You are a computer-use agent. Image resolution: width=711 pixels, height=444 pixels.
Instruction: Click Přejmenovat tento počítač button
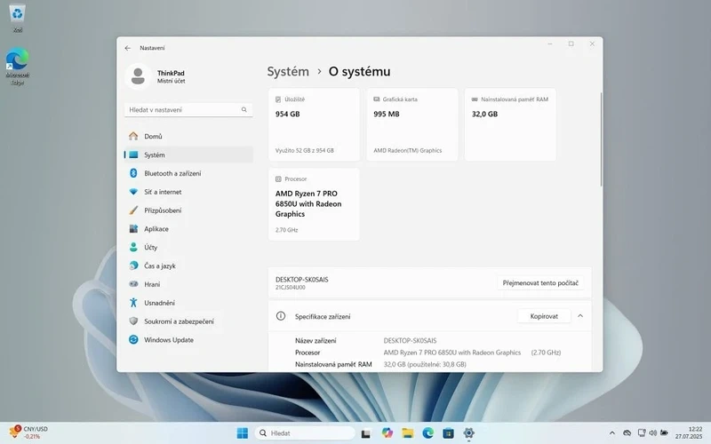point(540,283)
